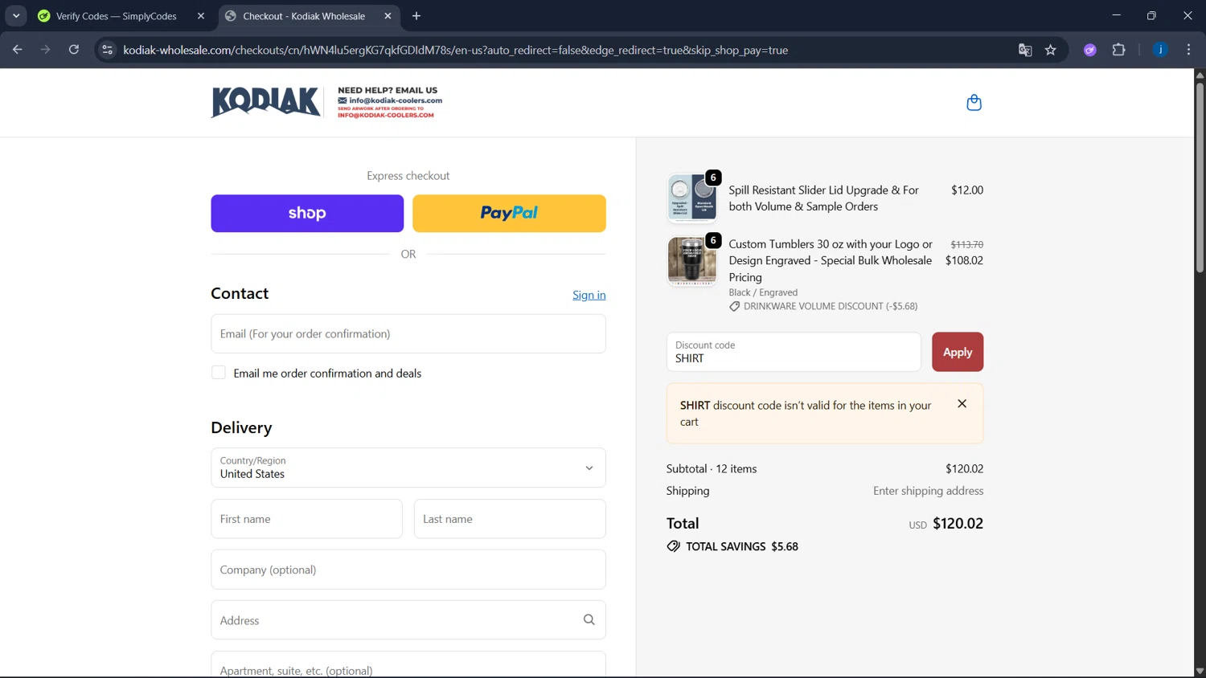Pay with the PayPal express button
Image resolution: width=1206 pixels, height=678 pixels.
(x=509, y=214)
